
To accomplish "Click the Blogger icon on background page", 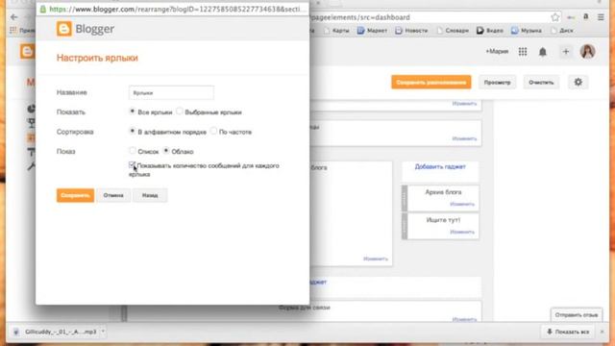I will [x=27, y=51].
